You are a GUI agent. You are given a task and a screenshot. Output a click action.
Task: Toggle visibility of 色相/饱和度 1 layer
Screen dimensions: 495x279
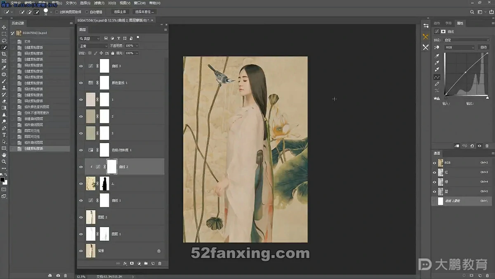click(81, 150)
